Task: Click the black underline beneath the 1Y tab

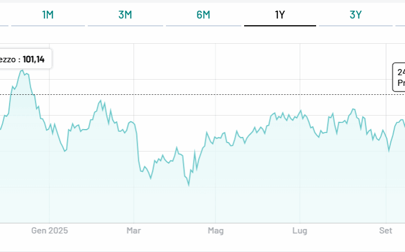Action: pos(280,26)
